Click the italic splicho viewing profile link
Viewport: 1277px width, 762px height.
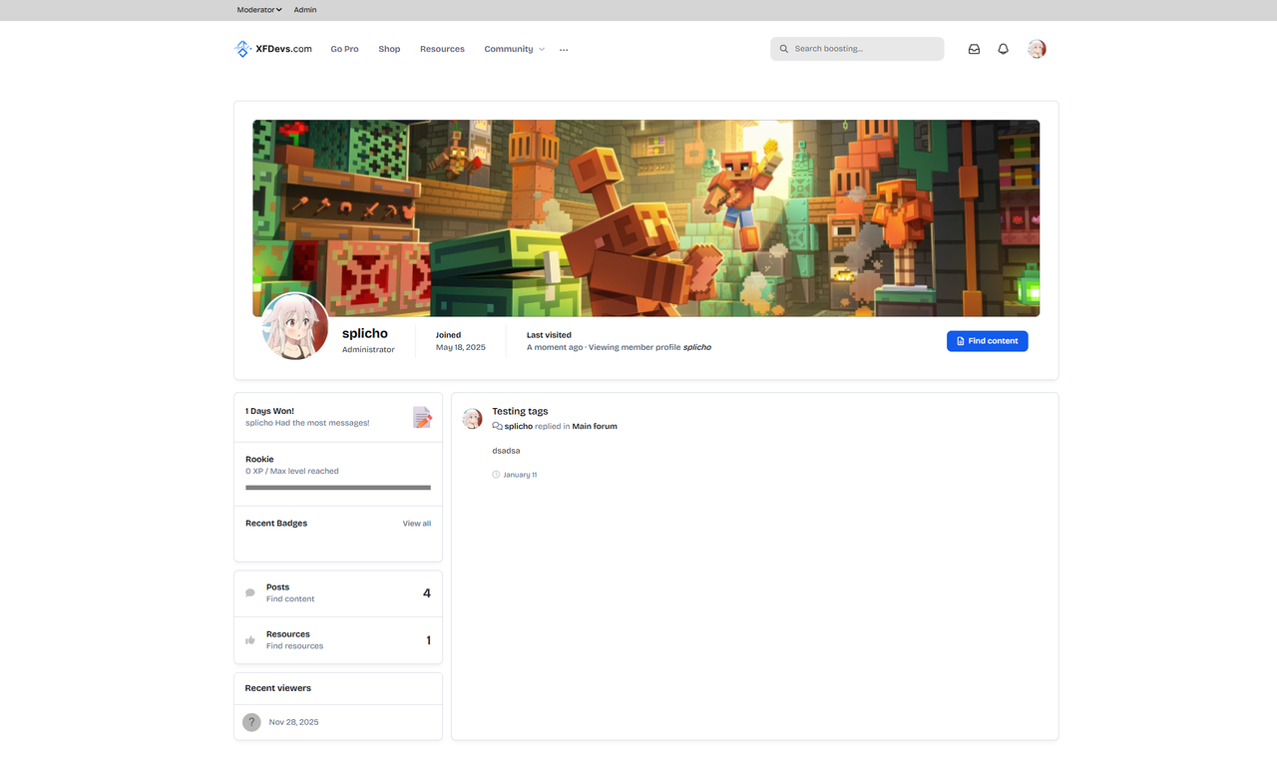point(697,347)
